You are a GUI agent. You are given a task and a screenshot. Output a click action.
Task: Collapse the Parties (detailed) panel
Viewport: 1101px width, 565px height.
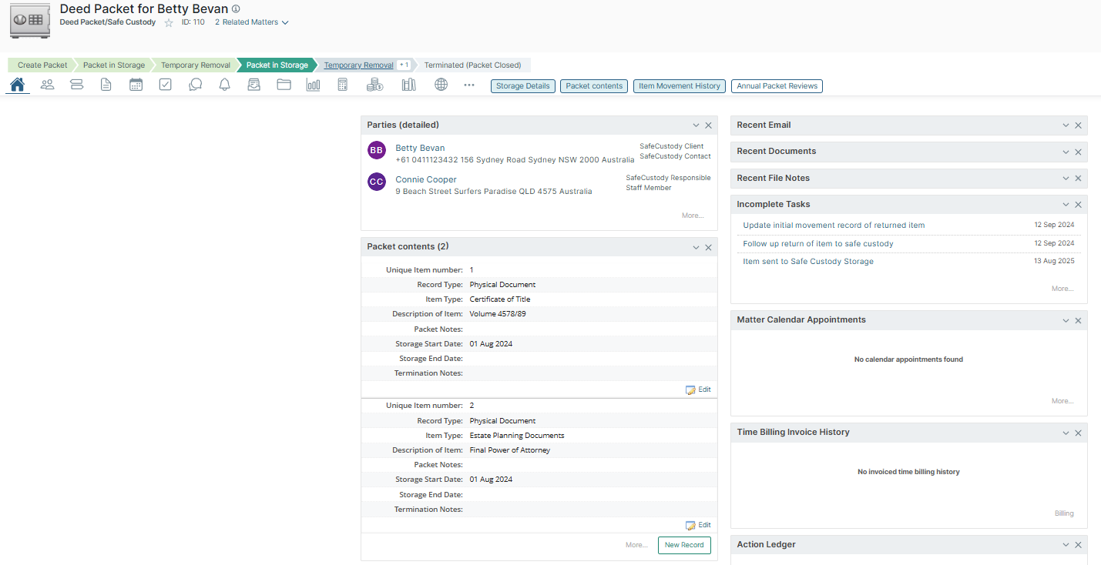click(x=696, y=125)
